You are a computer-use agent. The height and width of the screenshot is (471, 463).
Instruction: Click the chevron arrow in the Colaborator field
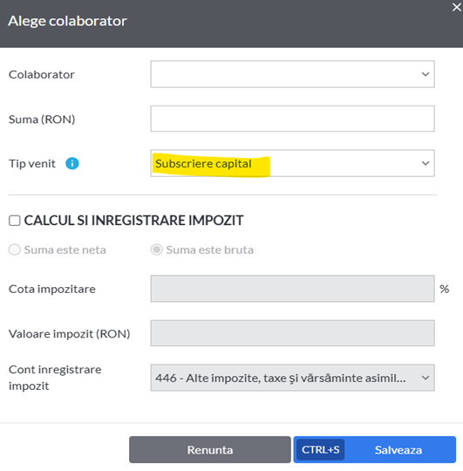[426, 74]
